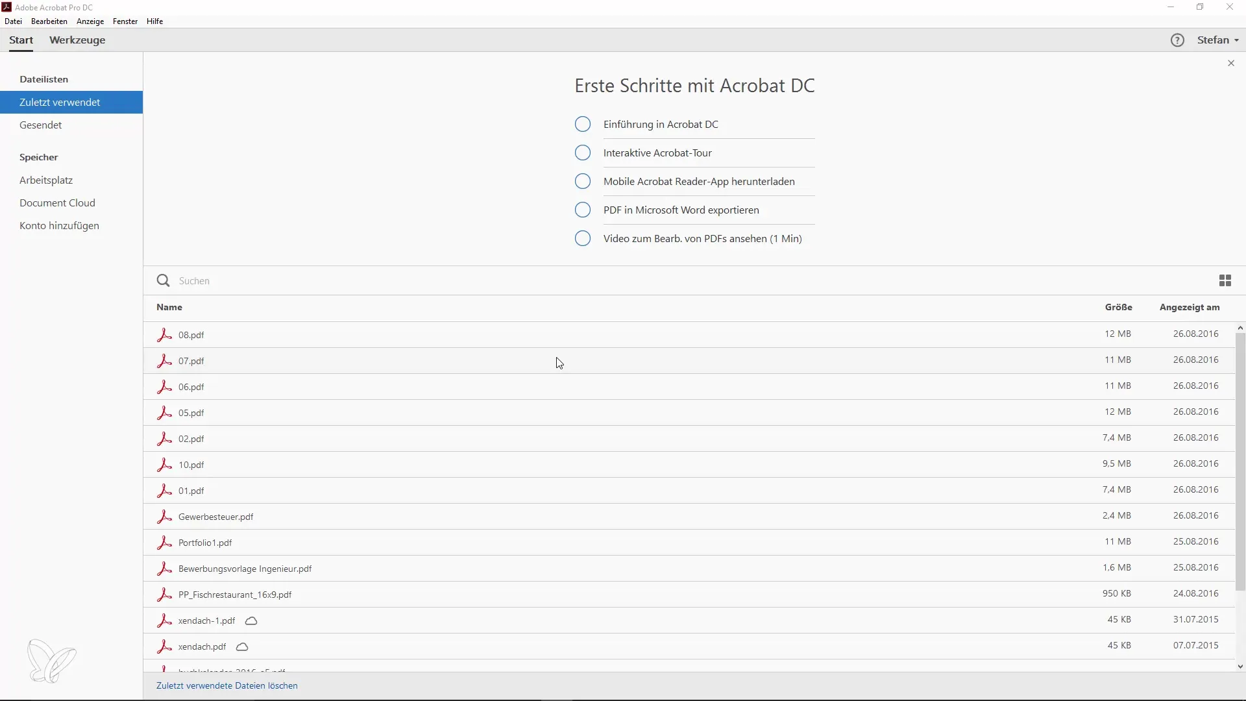Click the date 31.07.2015
The width and height of the screenshot is (1246, 701).
point(1195,619)
